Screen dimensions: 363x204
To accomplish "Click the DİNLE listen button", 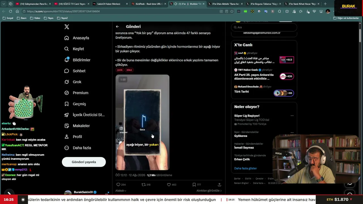I will click(x=129, y=70).
